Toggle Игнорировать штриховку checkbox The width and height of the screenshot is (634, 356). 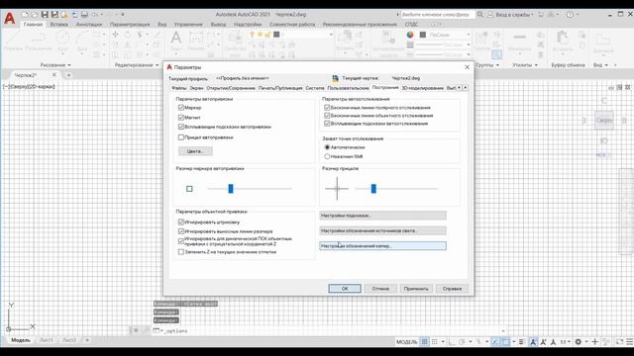click(181, 222)
